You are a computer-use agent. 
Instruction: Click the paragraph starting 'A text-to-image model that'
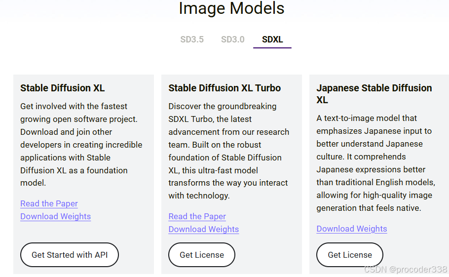(375, 163)
